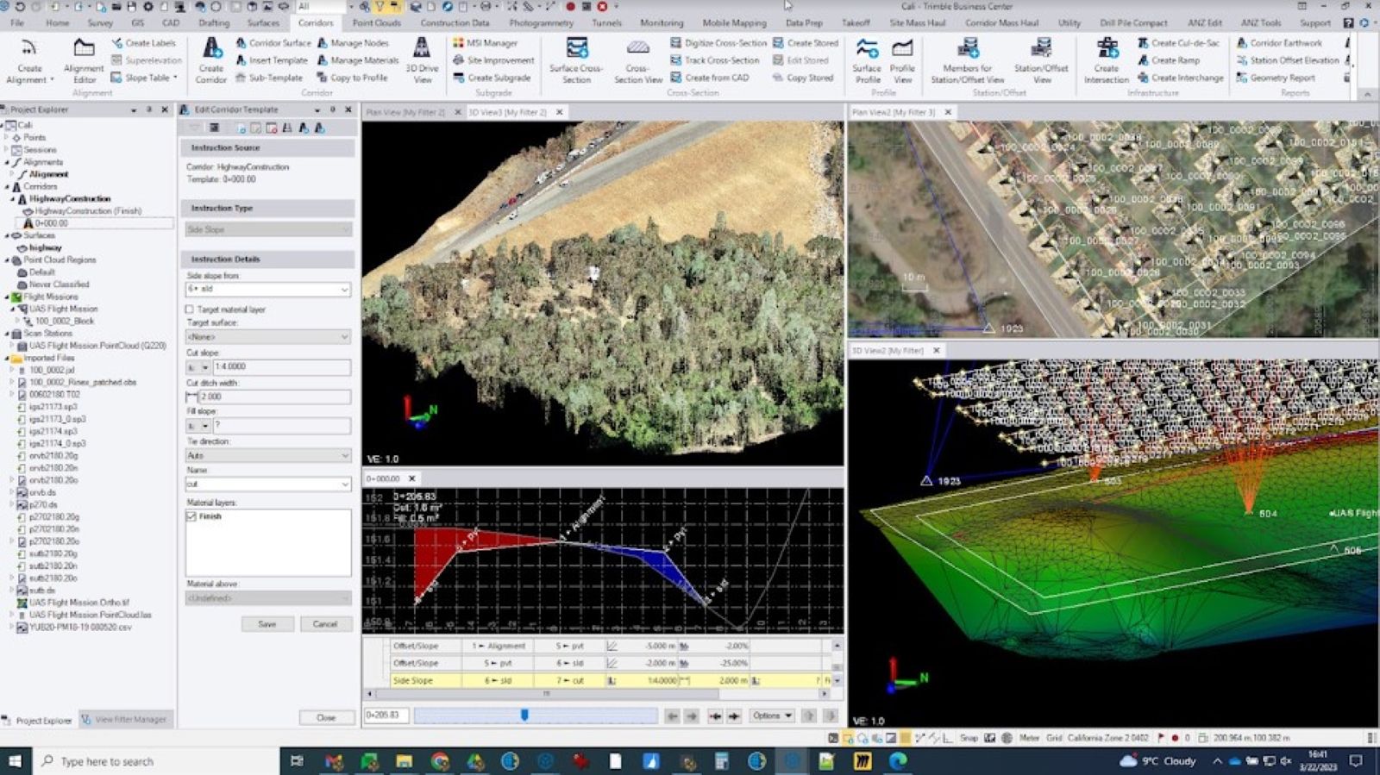
Task: Open the Tie direction dropdown
Action: 344,455
